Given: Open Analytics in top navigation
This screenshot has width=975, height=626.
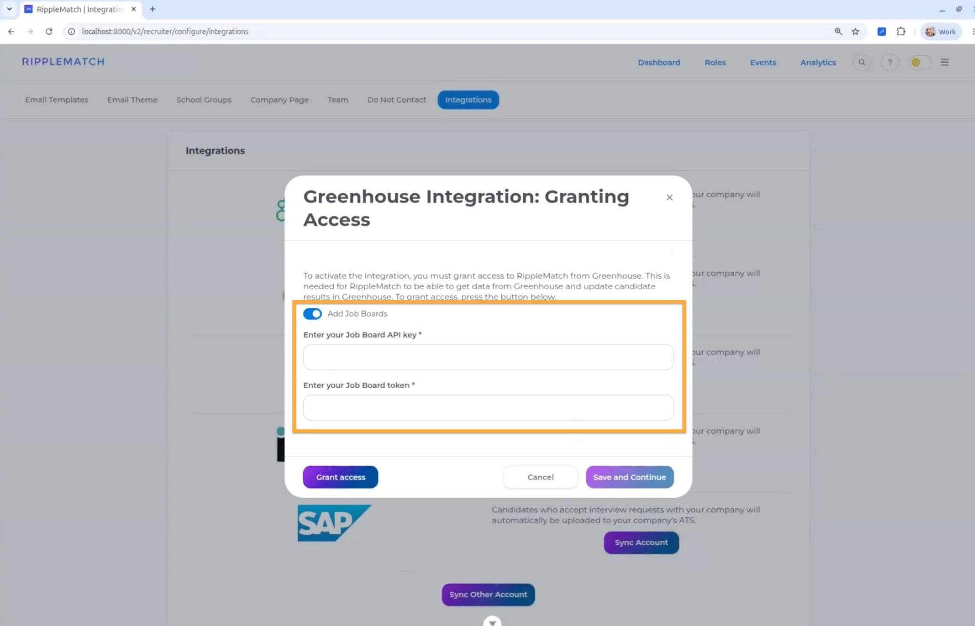Looking at the screenshot, I should [x=818, y=62].
